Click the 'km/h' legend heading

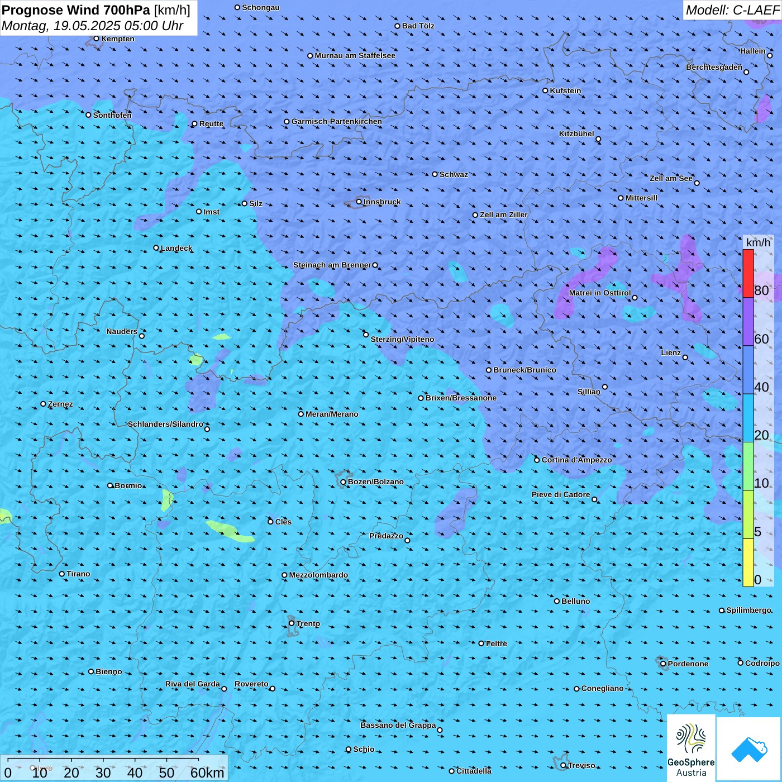758,242
